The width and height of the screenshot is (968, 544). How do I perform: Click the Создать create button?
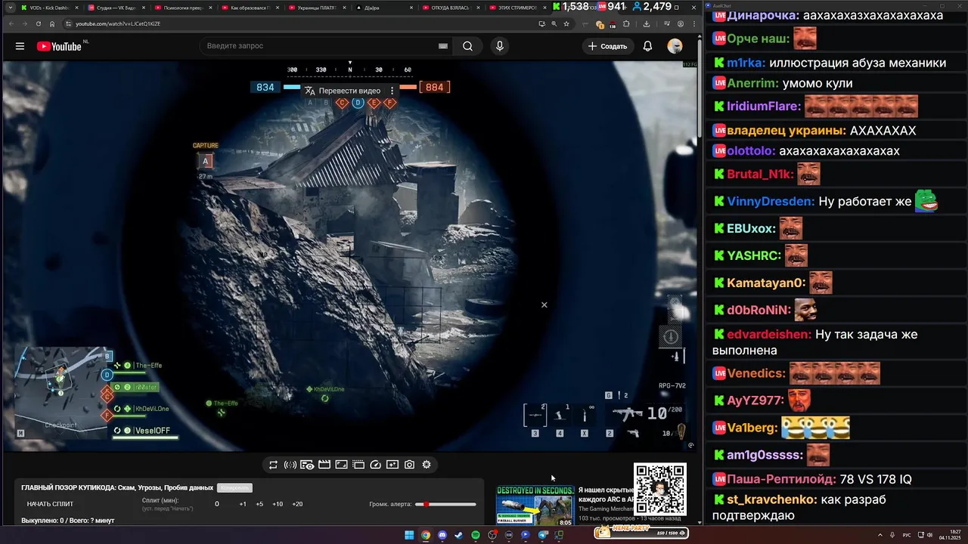[607, 46]
